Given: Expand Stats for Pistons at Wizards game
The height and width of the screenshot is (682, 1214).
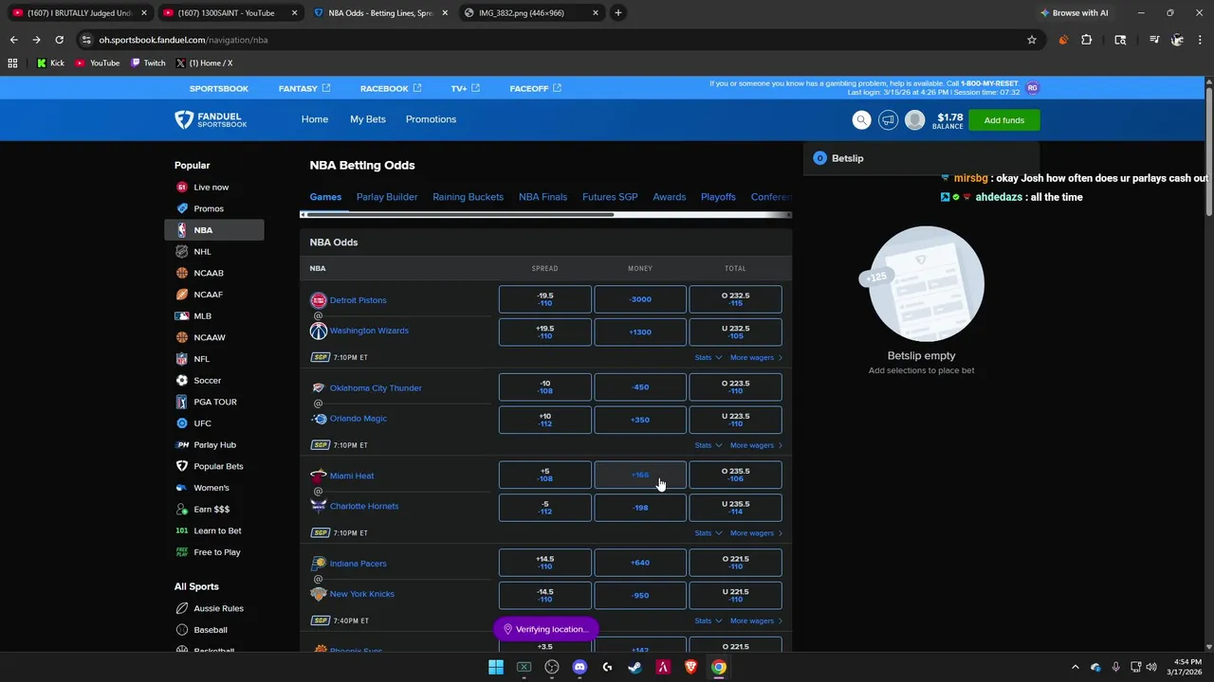Looking at the screenshot, I should coord(708,357).
